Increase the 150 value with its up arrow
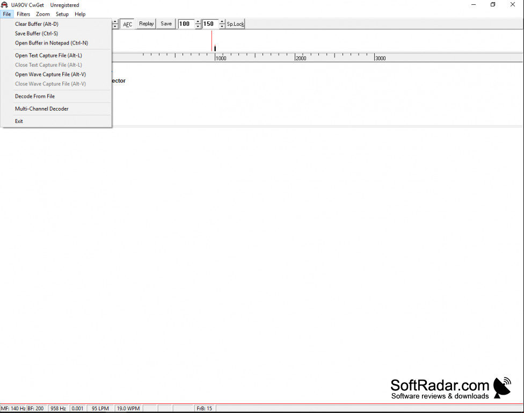The image size is (524, 413). (x=222, y=21)
